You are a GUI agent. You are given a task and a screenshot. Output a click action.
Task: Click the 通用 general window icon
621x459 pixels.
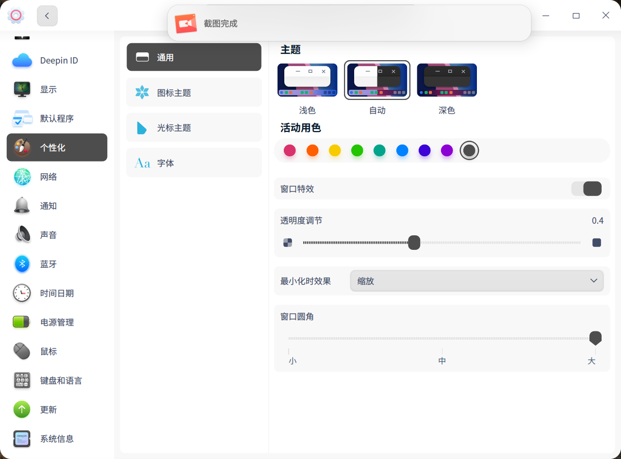[142, 57]
